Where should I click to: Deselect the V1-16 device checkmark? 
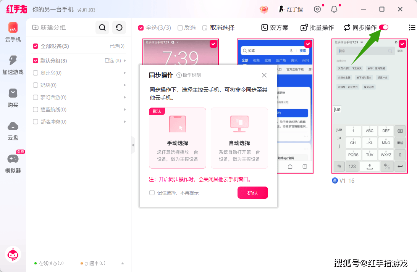(x=402, y=44)
